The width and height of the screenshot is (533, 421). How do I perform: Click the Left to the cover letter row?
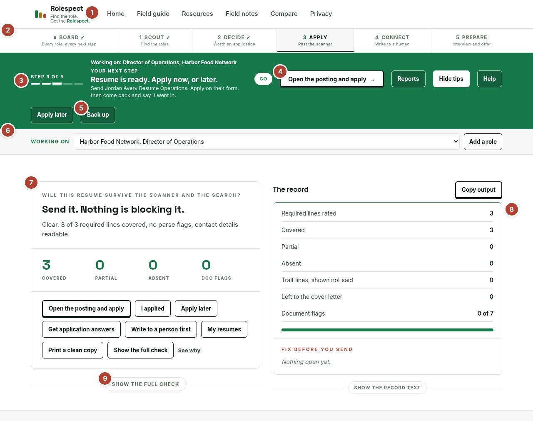(387, 297)
